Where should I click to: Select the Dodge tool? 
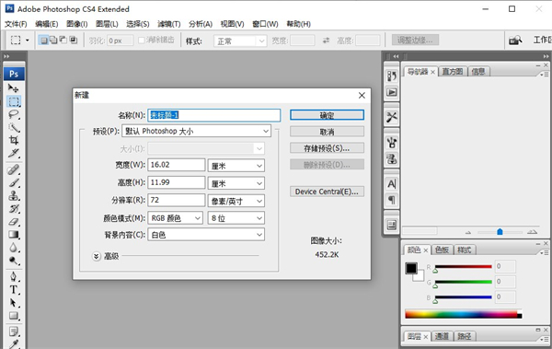click(x=14, y=261)
